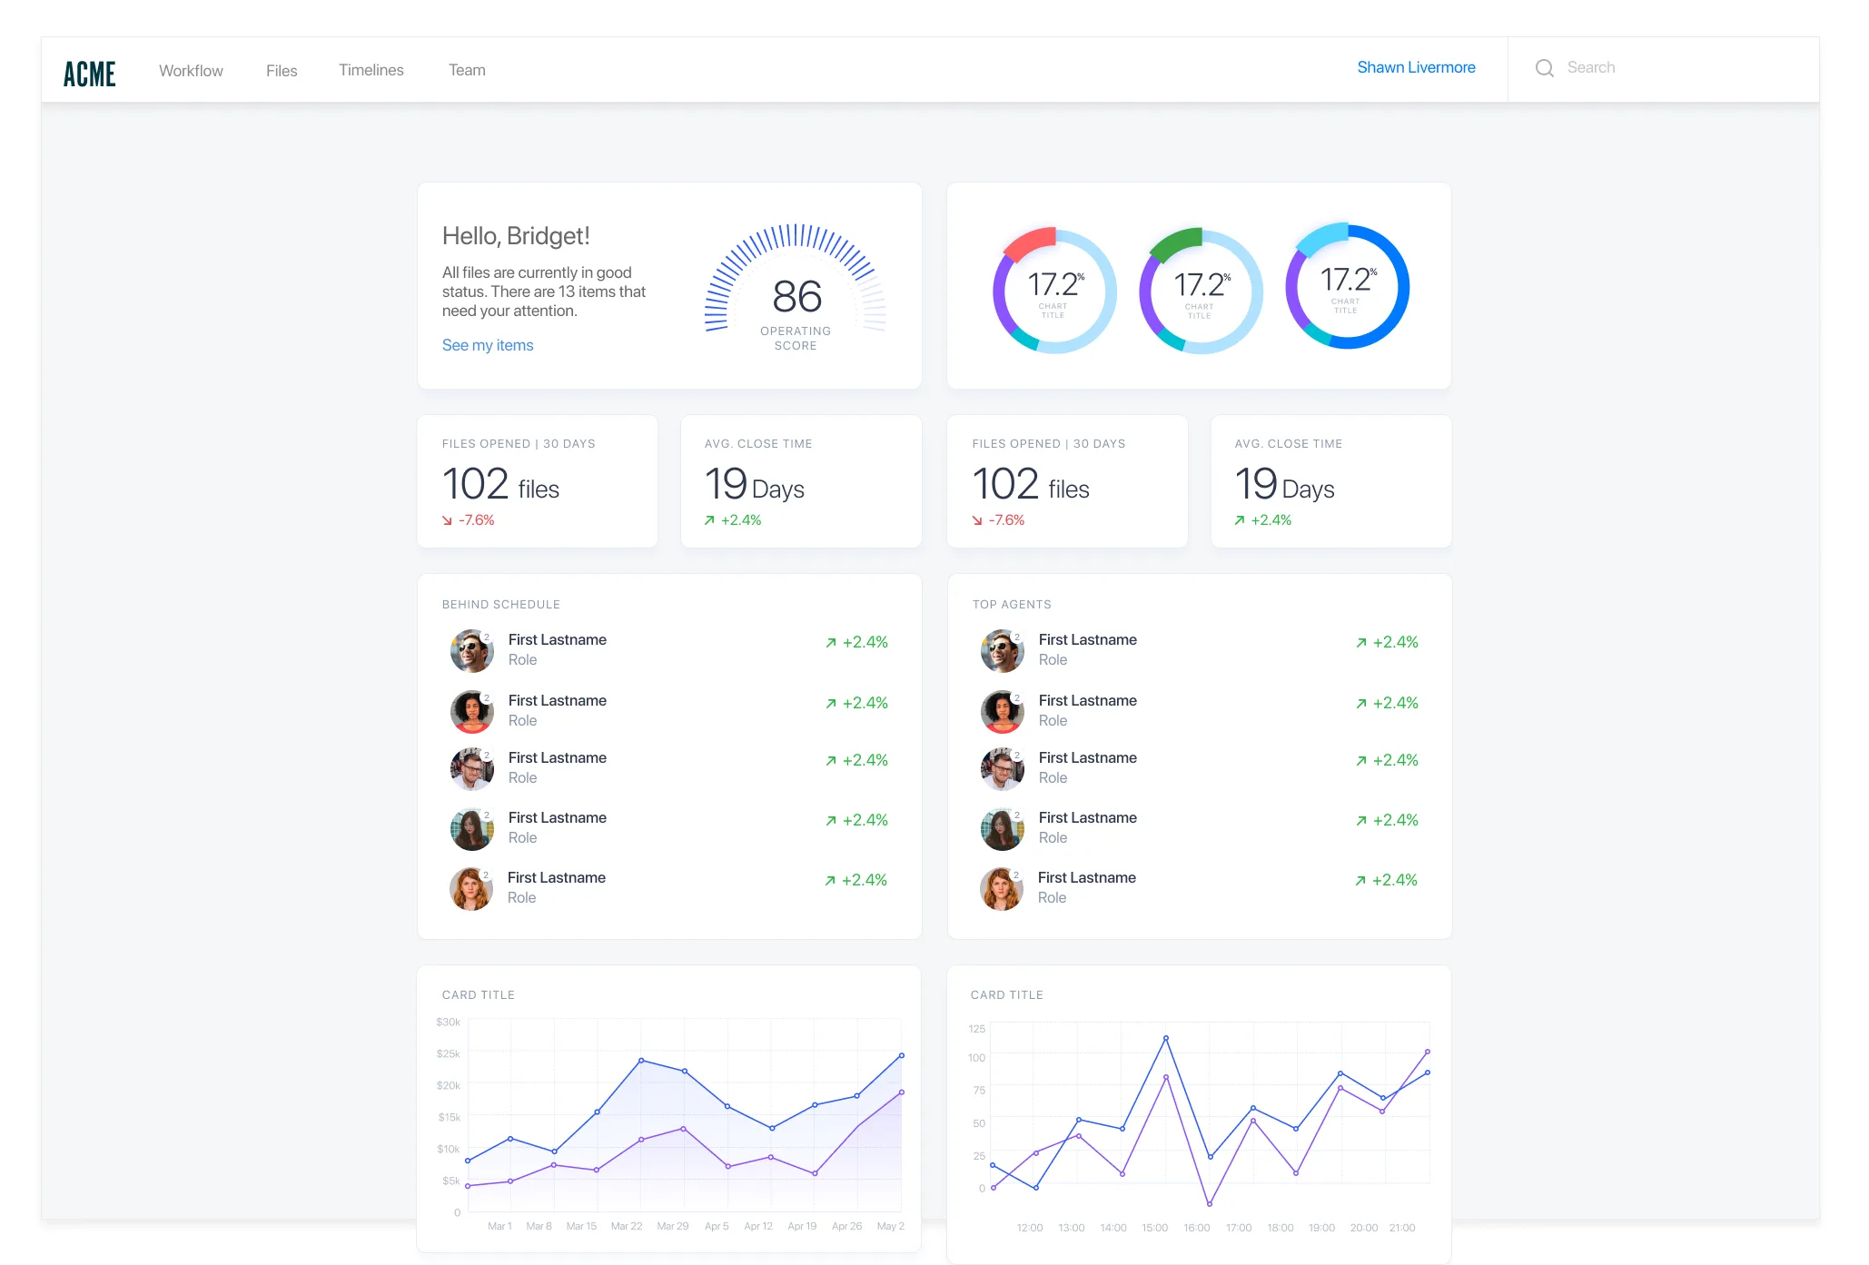Select the right 19 Days value
Viewport: 1869px width, 1265px height.
point(1284,485)
